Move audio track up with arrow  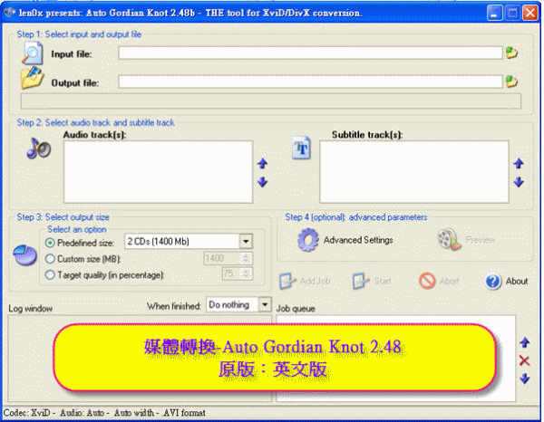(263, 164)
